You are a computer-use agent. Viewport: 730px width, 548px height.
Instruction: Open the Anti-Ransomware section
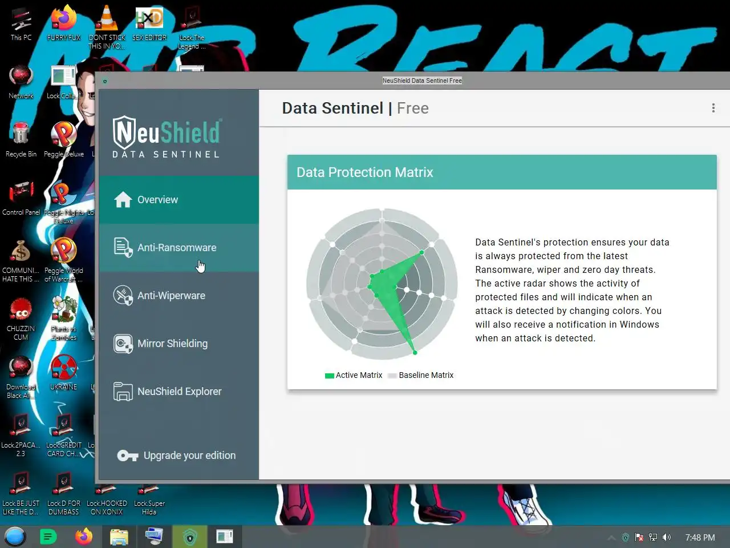(179, 248)
